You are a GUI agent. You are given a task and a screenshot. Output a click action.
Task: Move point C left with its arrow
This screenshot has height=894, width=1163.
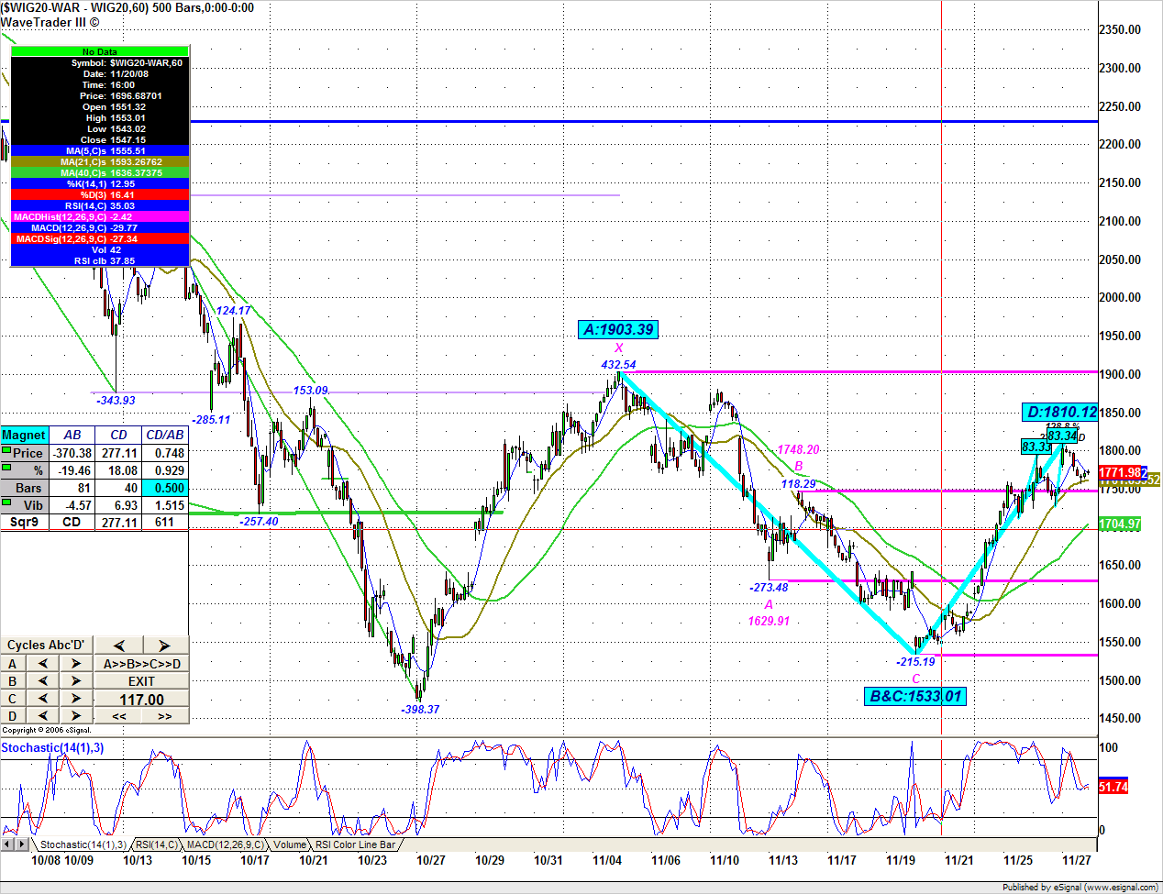click(x=42, y=699)
